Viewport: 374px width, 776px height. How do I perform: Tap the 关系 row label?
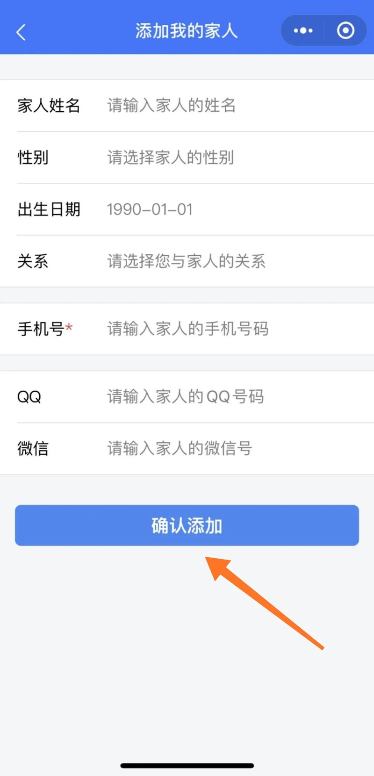[33, 261]
